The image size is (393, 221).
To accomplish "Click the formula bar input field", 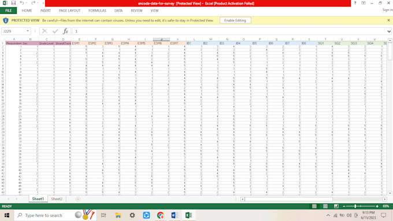I will tap(229, 31).
